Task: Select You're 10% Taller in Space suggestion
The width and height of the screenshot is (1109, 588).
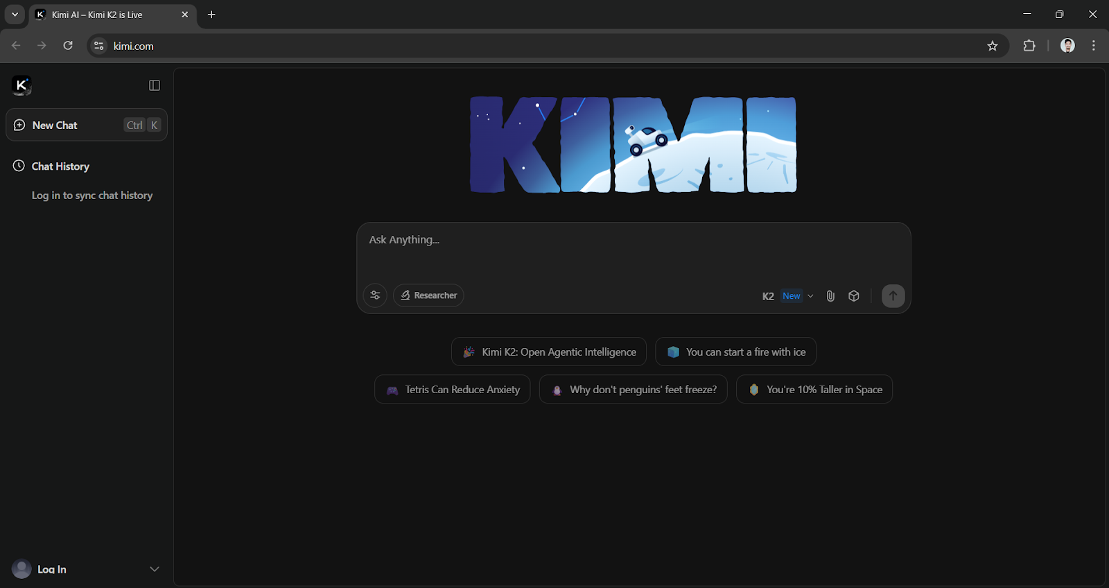Action: 814,390
